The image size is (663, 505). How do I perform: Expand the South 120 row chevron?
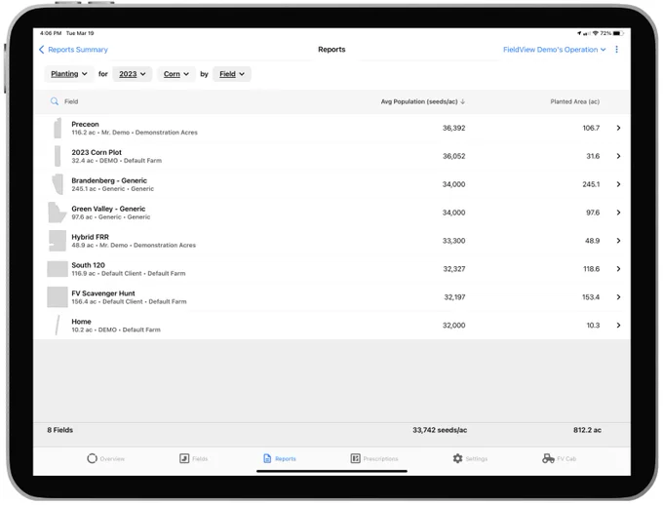pos(618,269)
